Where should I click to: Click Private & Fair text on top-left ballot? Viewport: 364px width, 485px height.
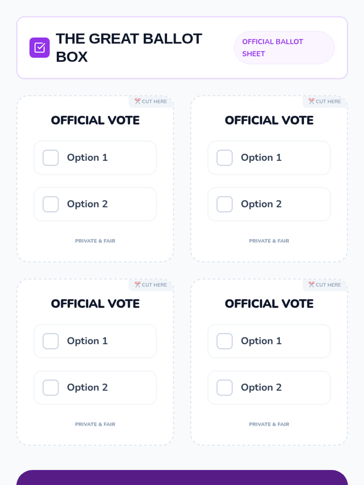tap(95, 241)
